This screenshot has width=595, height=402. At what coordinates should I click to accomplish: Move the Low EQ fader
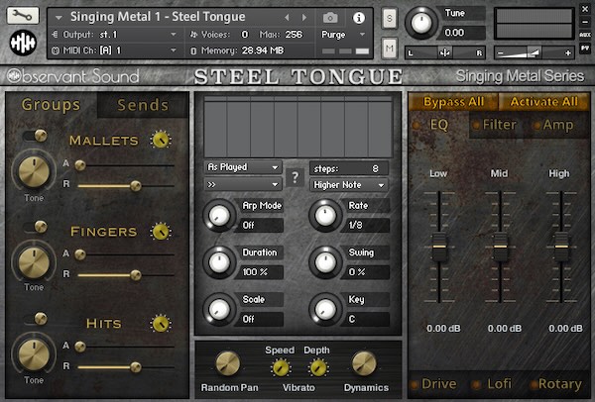(439, 247)
